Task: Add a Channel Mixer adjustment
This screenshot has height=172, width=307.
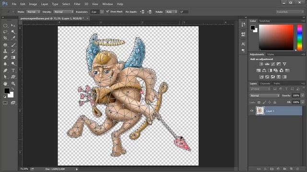Action: click(x=282, y=70)
